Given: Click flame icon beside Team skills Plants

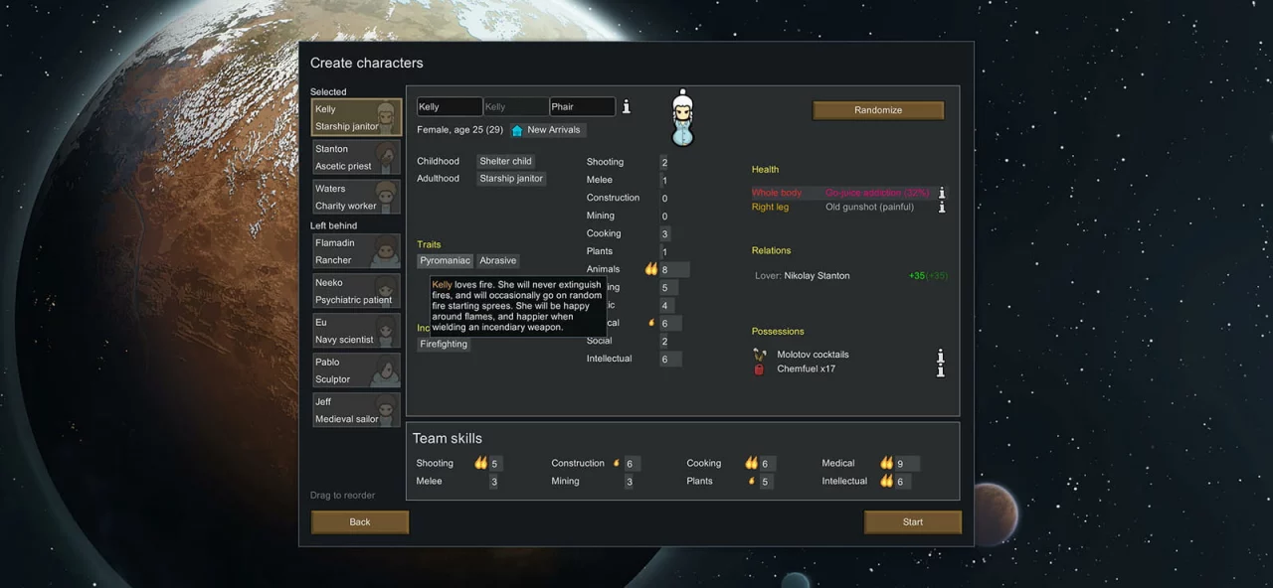Looking at the screenshot, I should 752,481.
